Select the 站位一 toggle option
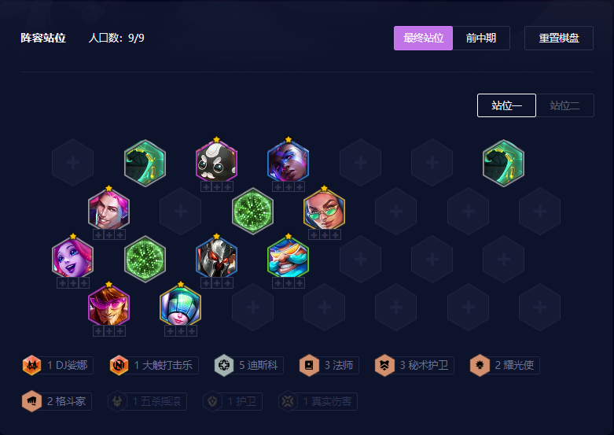Image resolution: width=614 pixels, height=435 pixels. click(506, 105)
